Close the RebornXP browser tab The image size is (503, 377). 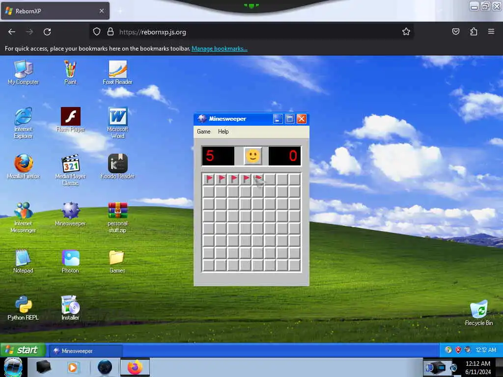102,11
